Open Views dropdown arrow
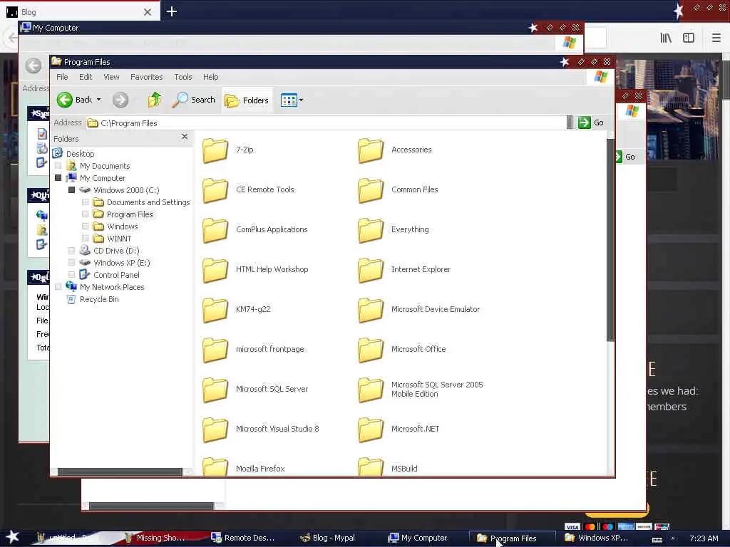730x547 pixels. (302, 100)
